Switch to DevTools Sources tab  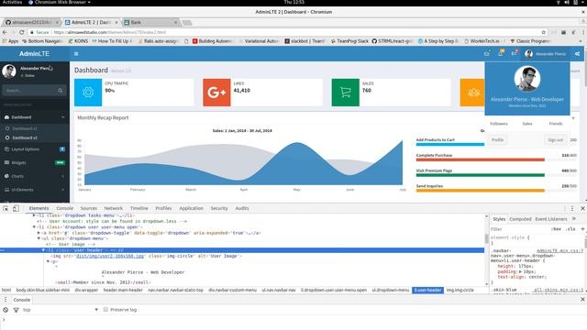(x=89, y=208)
